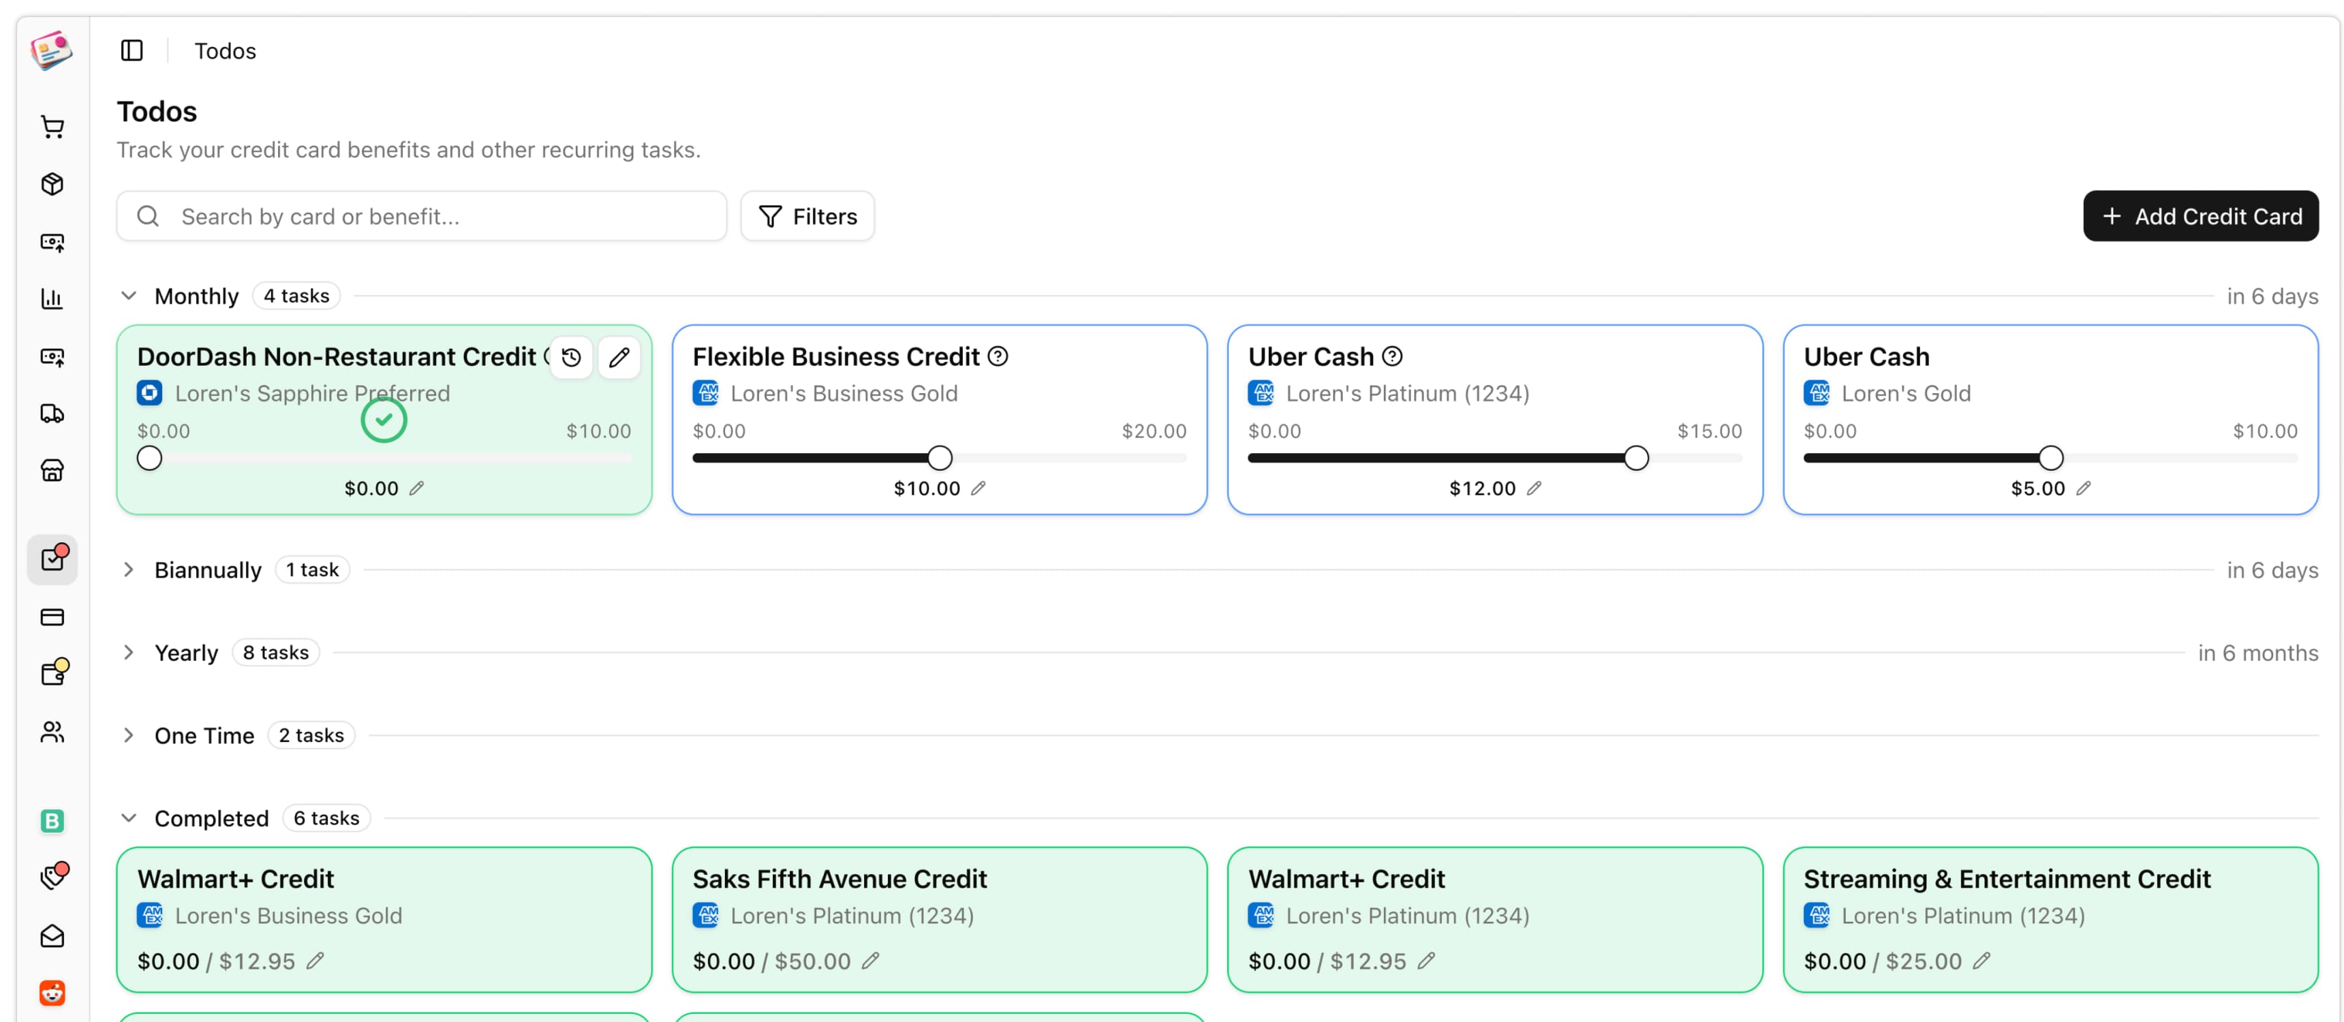Click the '4 tasks' badge beside Monthly
Screen dimensions: 2344x1022
coord(296,296)
